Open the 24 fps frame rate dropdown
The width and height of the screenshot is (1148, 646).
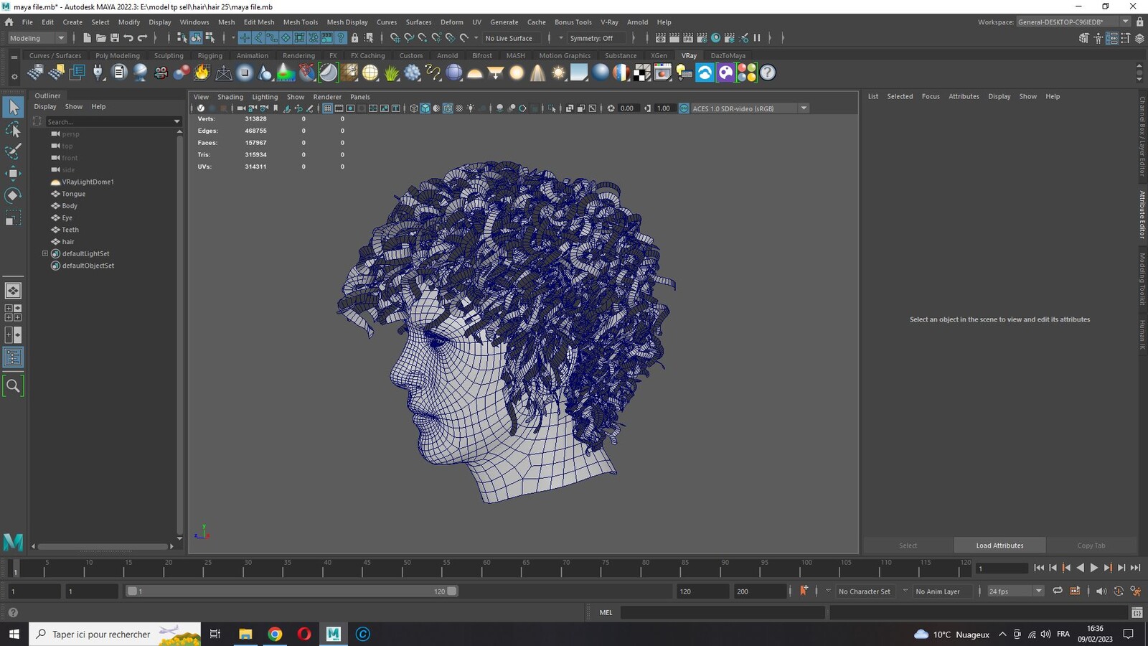click(x=1015, y=591)
